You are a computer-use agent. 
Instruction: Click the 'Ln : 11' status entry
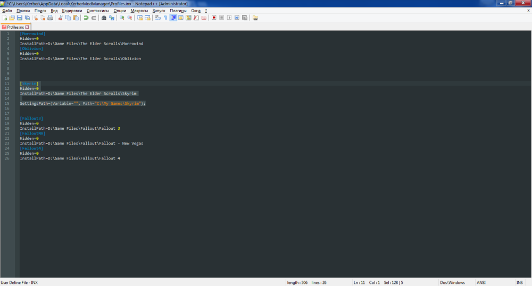[x=359, y=282]
